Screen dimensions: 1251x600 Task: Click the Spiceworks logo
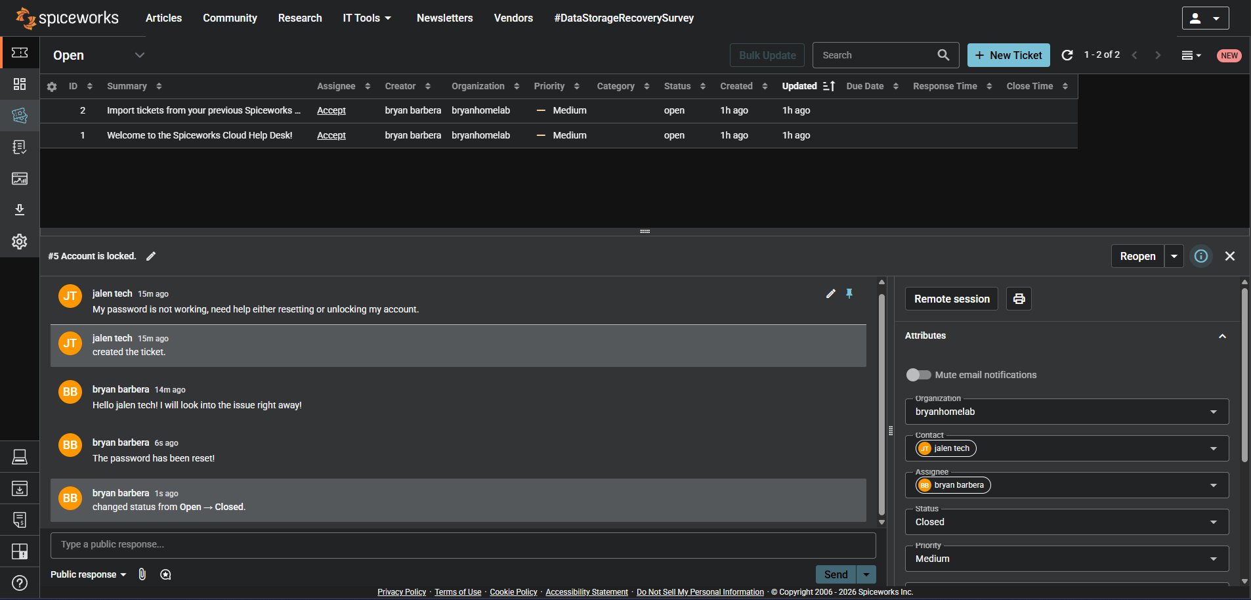point(67,18)
